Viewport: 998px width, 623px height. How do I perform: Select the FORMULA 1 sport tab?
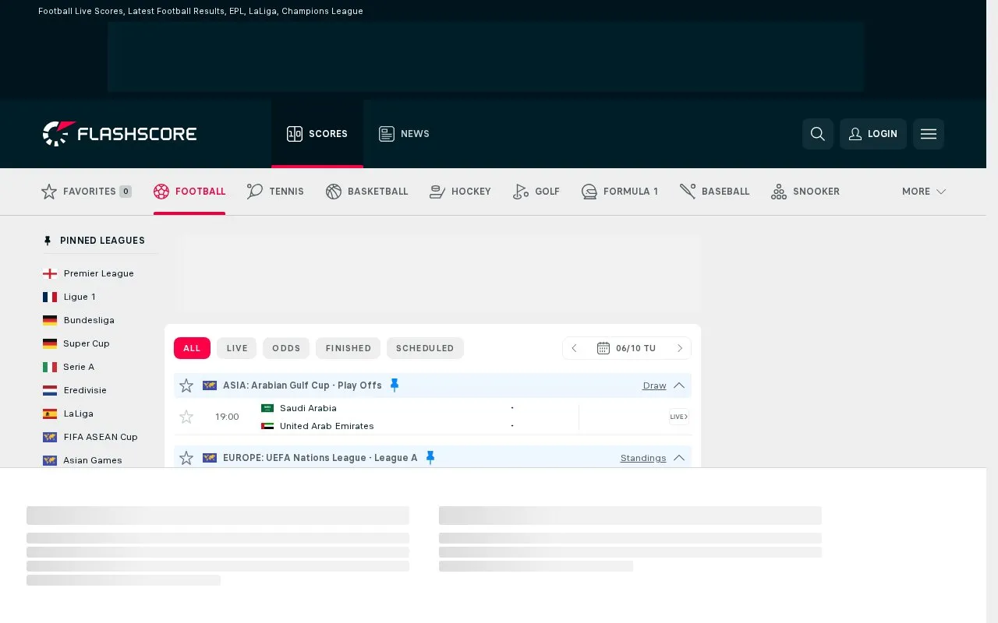620,192
